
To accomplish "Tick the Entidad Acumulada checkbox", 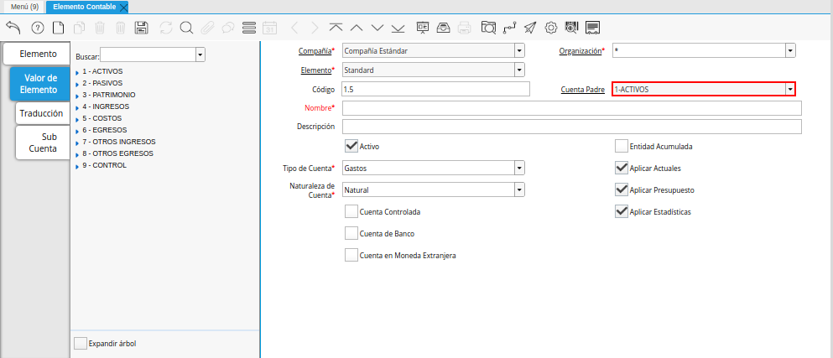I will pos(622,146).
